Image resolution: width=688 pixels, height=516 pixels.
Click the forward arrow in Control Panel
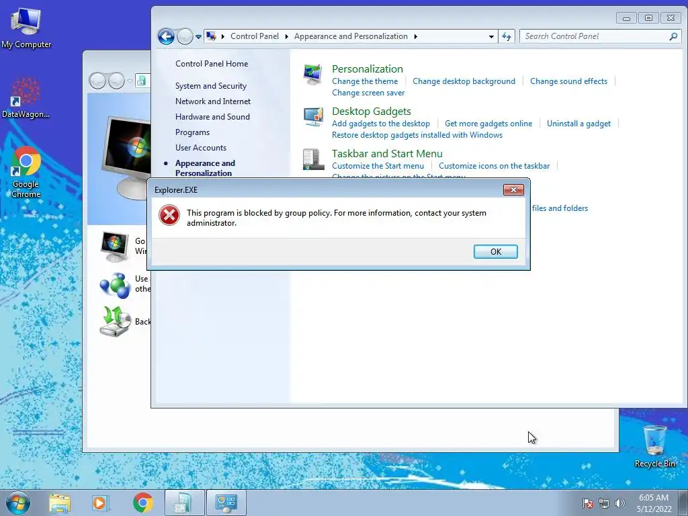(185, 36)
